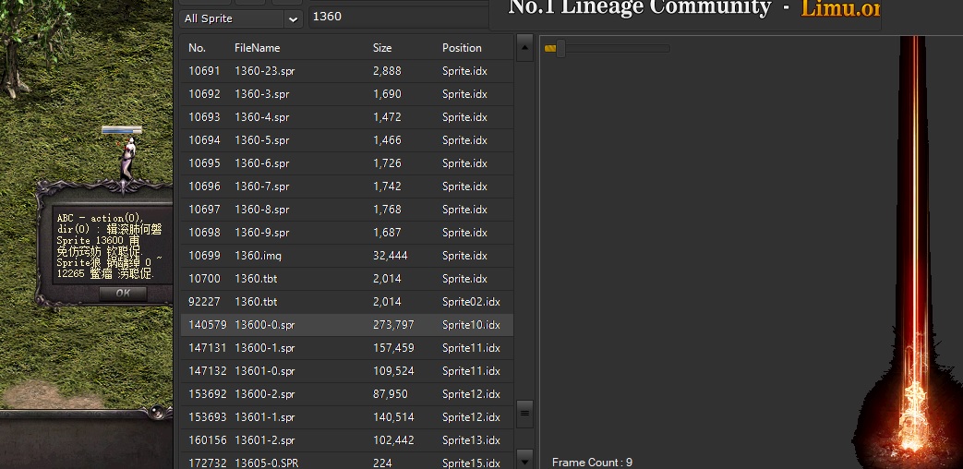Click the number cell 140579

point(207,325)
